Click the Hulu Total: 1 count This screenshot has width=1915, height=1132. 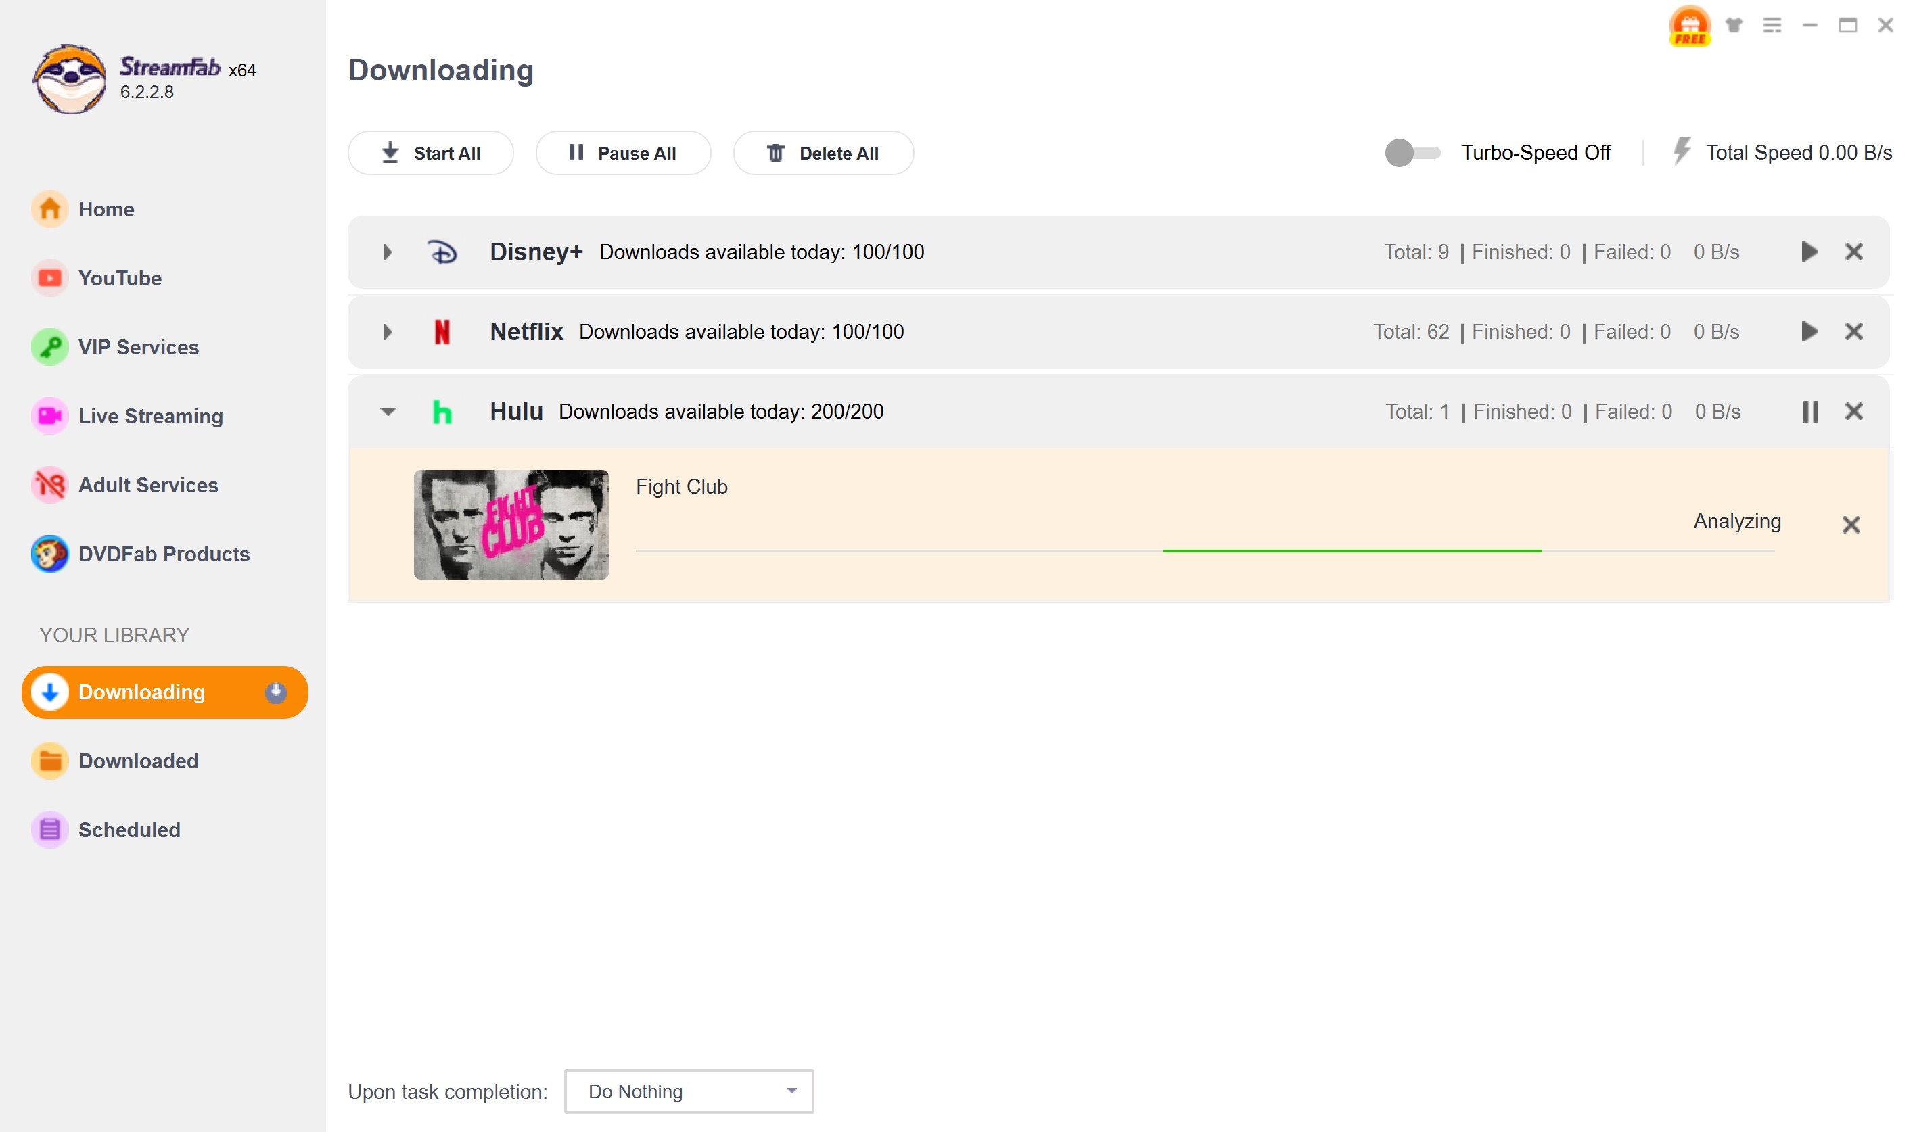(1416, 412)
